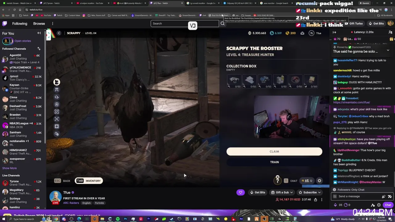Collapse the chat panel
Image resolution: width=395 pixels, height=222 pixels.
coord(335,32)
